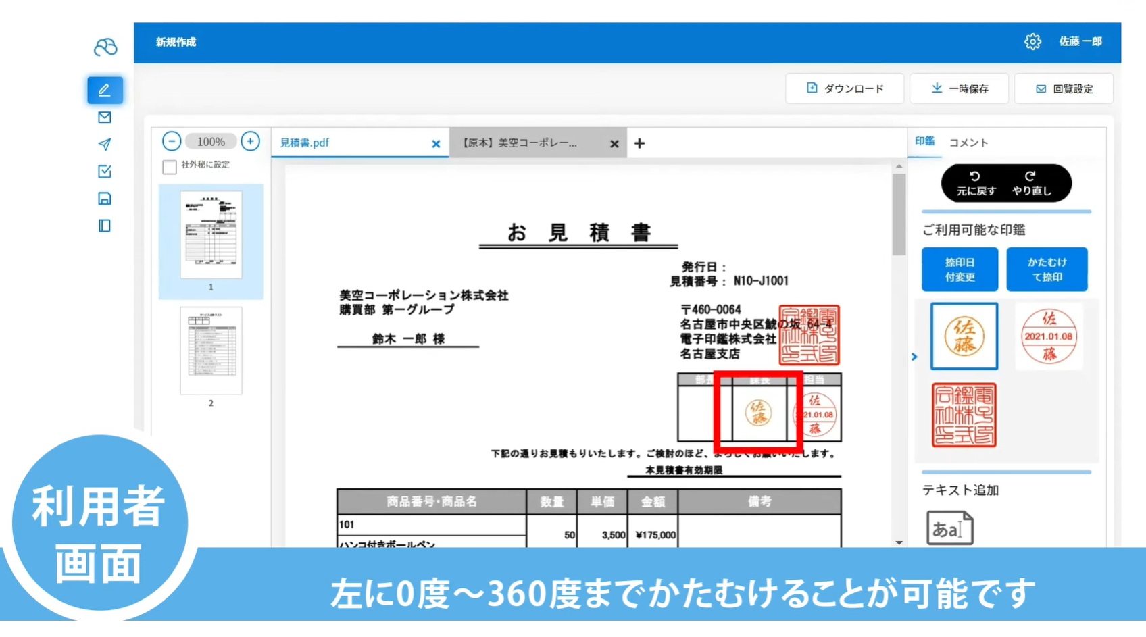Click the ダウンロード button
This screenshot has width=1146, height=637.
click(845, 88)
